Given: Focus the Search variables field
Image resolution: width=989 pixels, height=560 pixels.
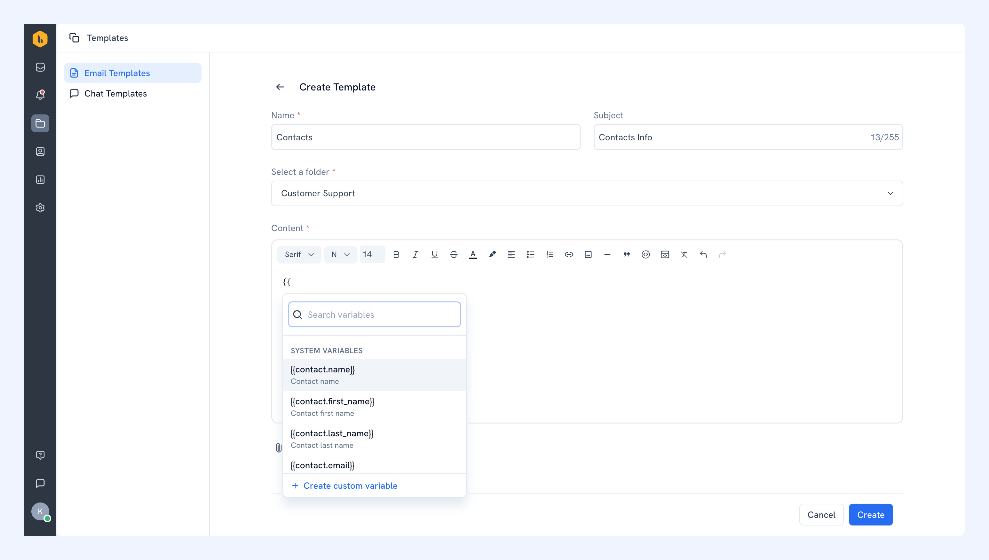Looking at the screenshot, I should 374,315.
